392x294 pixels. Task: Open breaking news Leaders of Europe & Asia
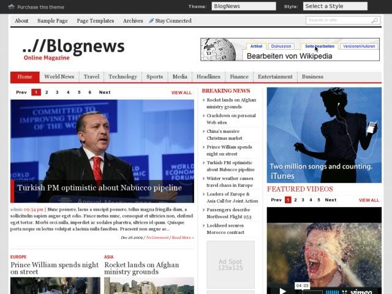coord(232,197)
